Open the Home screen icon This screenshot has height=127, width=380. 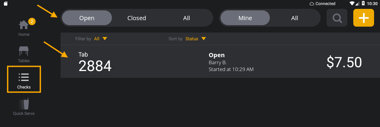23,25
